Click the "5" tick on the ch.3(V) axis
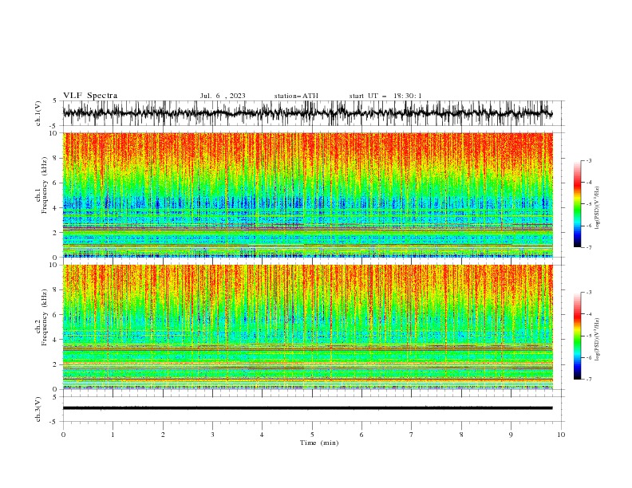The width and height of the screenshot is (632, 488). tap(54, 397)
